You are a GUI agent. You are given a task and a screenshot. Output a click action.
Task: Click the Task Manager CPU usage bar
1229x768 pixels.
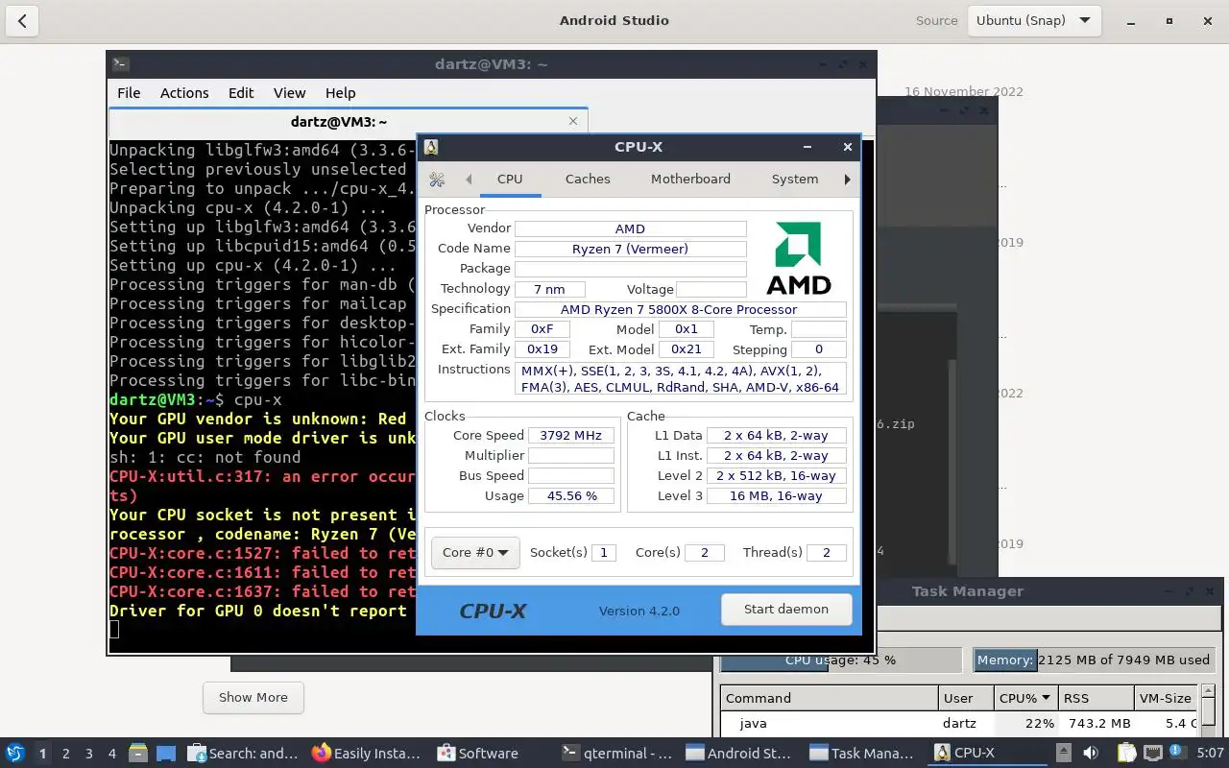click(840, 660)
